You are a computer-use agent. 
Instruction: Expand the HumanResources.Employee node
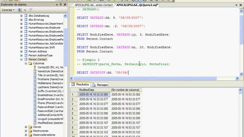click(21, 28)
